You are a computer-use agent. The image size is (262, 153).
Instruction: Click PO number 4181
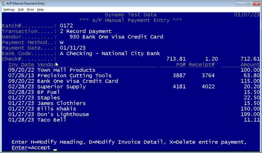tap(179, 87)
